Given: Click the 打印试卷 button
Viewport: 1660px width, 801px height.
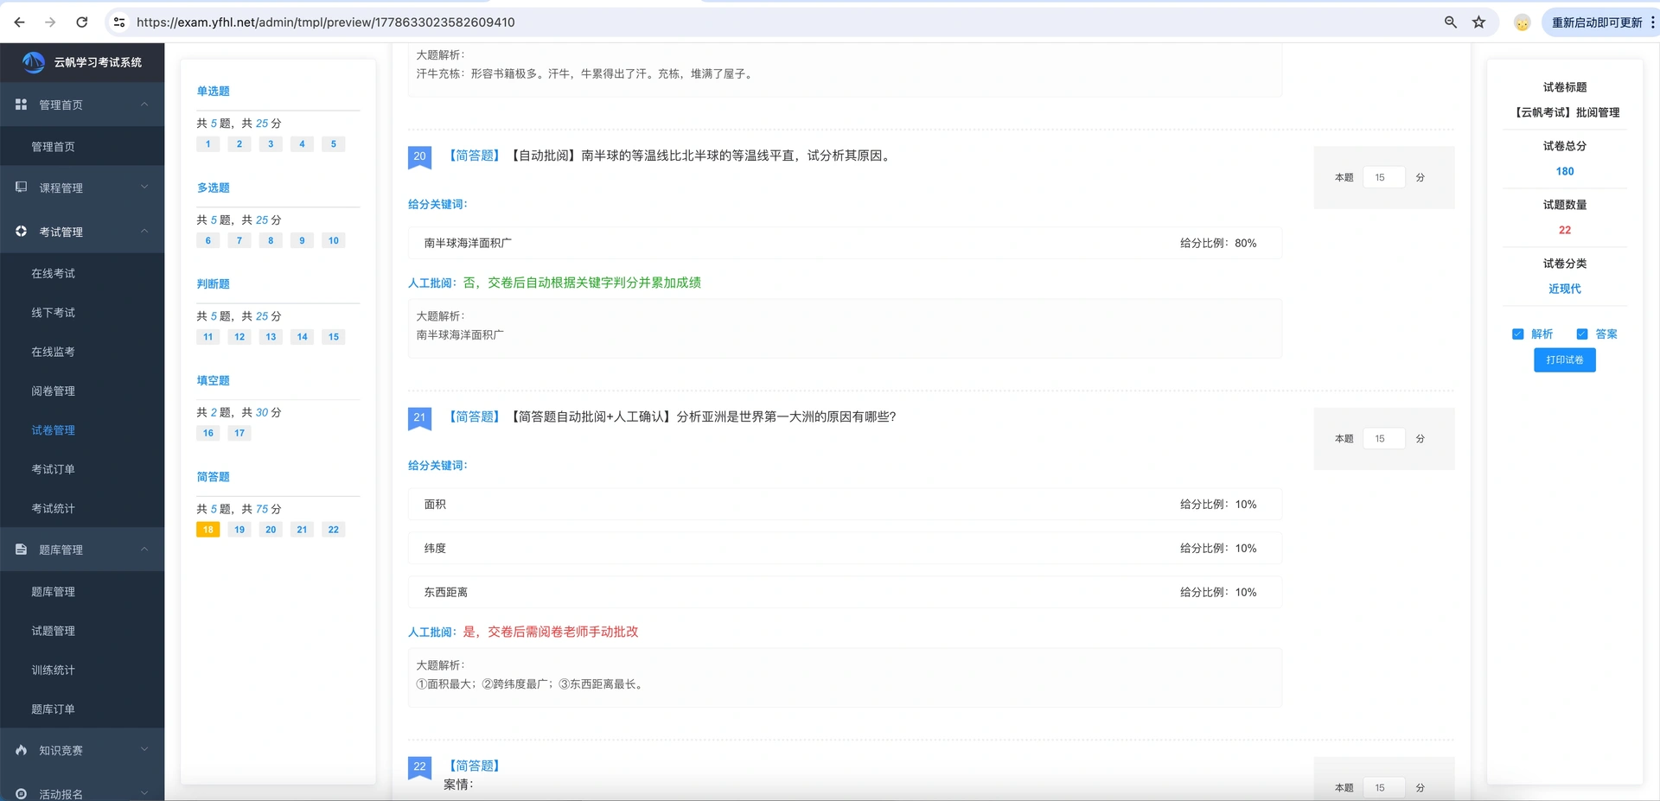Looking at the screenshot, I should coord(1565,359).
